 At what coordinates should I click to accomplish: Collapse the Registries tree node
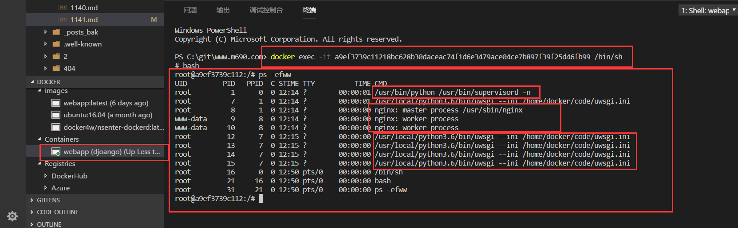point(39,164)
